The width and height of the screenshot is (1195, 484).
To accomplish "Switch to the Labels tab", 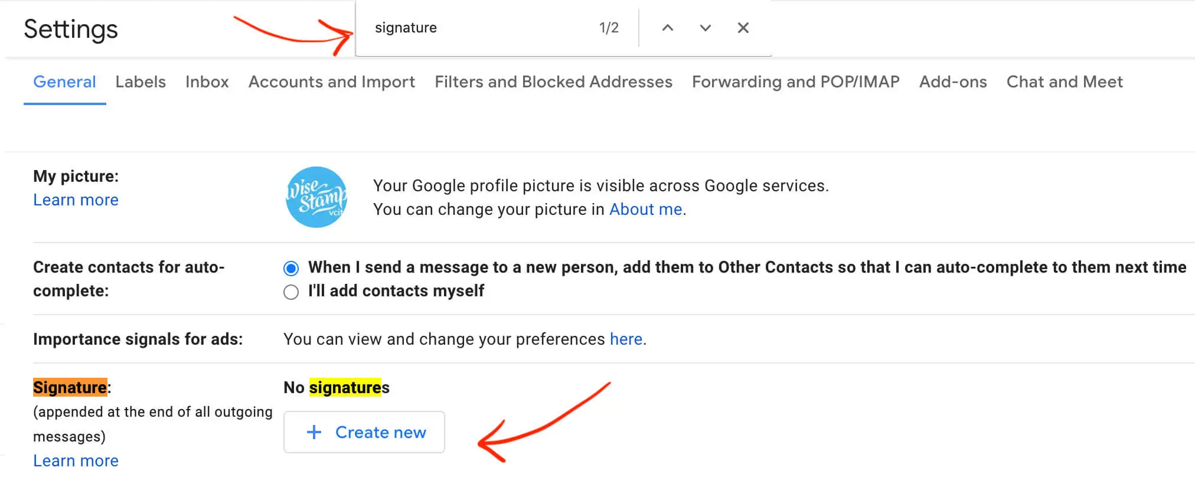I will (141, 82).
